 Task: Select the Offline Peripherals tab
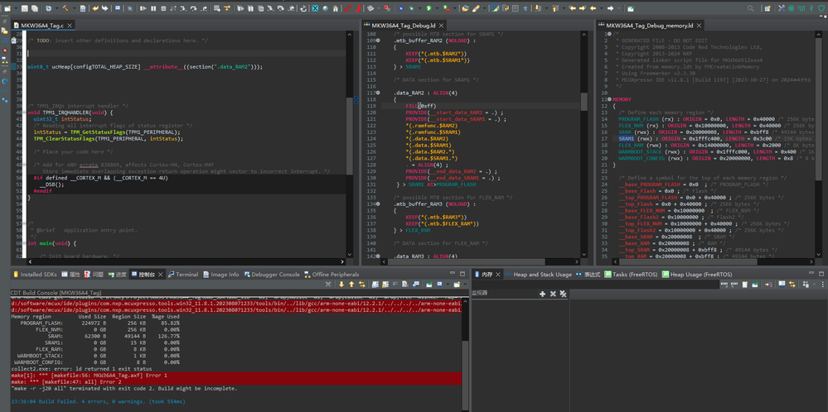tap(335, 274)
